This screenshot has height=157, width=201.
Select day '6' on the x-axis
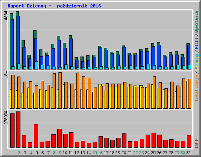(x=42, y=153)
